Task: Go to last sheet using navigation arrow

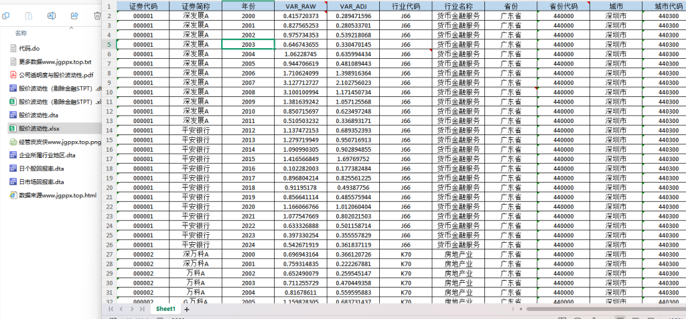Action: coord(142,309)
